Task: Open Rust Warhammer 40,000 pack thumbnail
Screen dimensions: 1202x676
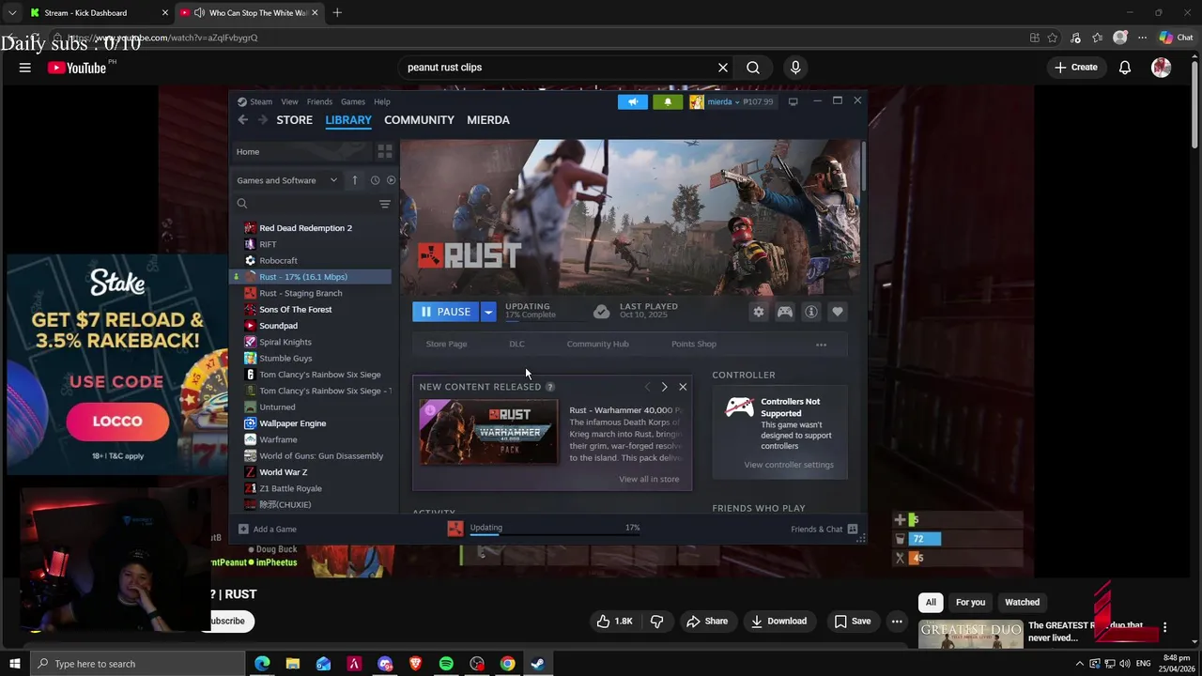Action: 488,432
